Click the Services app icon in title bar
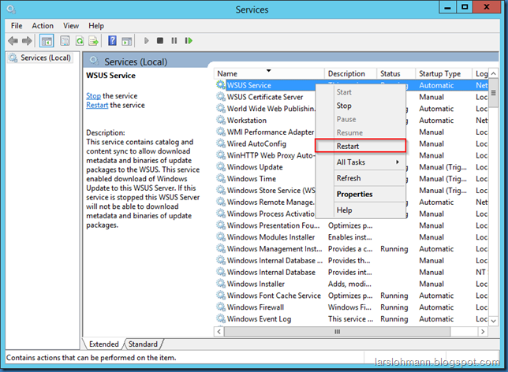 pos(11,9)
